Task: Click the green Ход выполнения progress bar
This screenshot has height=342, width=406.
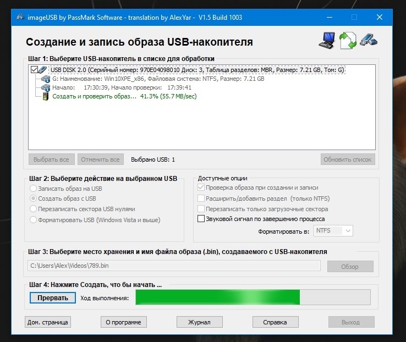Action: 253,297
